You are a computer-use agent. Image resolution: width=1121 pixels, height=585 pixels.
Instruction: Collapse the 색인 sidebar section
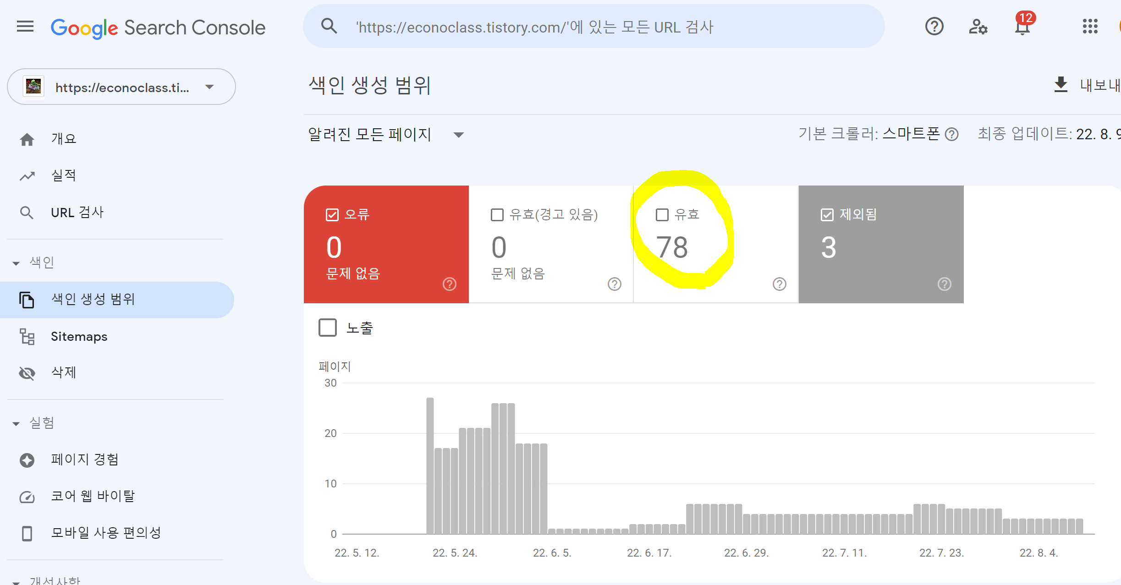point(16,263)
